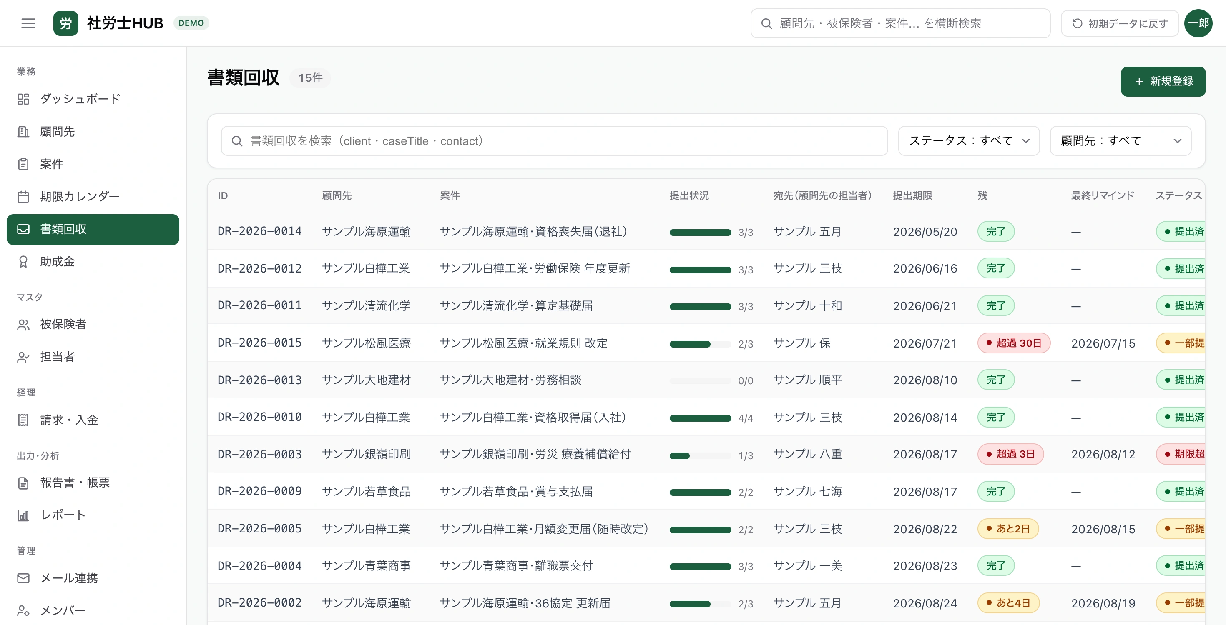Open メンバー from the sidebar
Screen dimensions: 1226x625
pos(93,610)
